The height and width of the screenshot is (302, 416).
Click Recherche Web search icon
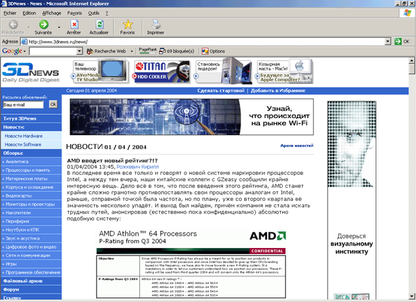pyautogui.click(x=90, y=51)
